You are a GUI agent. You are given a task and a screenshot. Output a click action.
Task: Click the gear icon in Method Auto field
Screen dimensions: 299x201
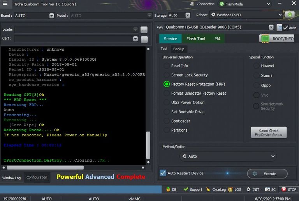(x=184, y=156)
